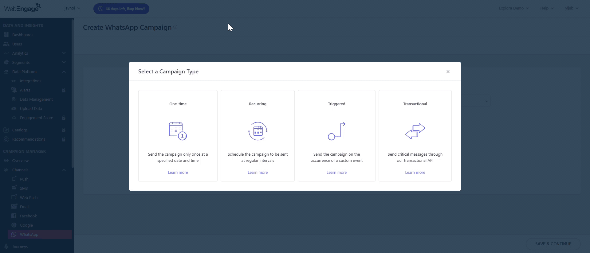The image size is (590, 253).
Task: Select the Transactional double-arrow icon
Action: [415, 131]
